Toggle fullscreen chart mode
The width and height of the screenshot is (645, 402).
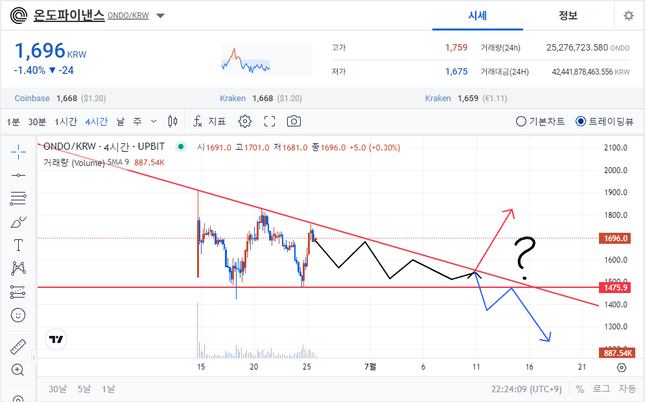(x=270, y=121)
